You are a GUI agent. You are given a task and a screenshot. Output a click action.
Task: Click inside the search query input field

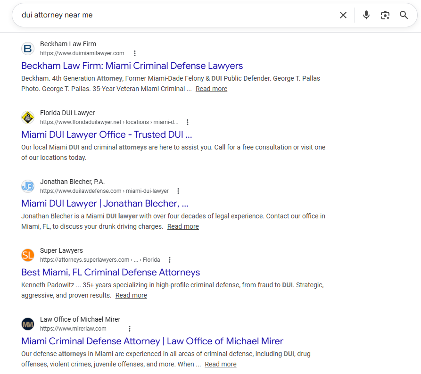[x=174, y=15]
